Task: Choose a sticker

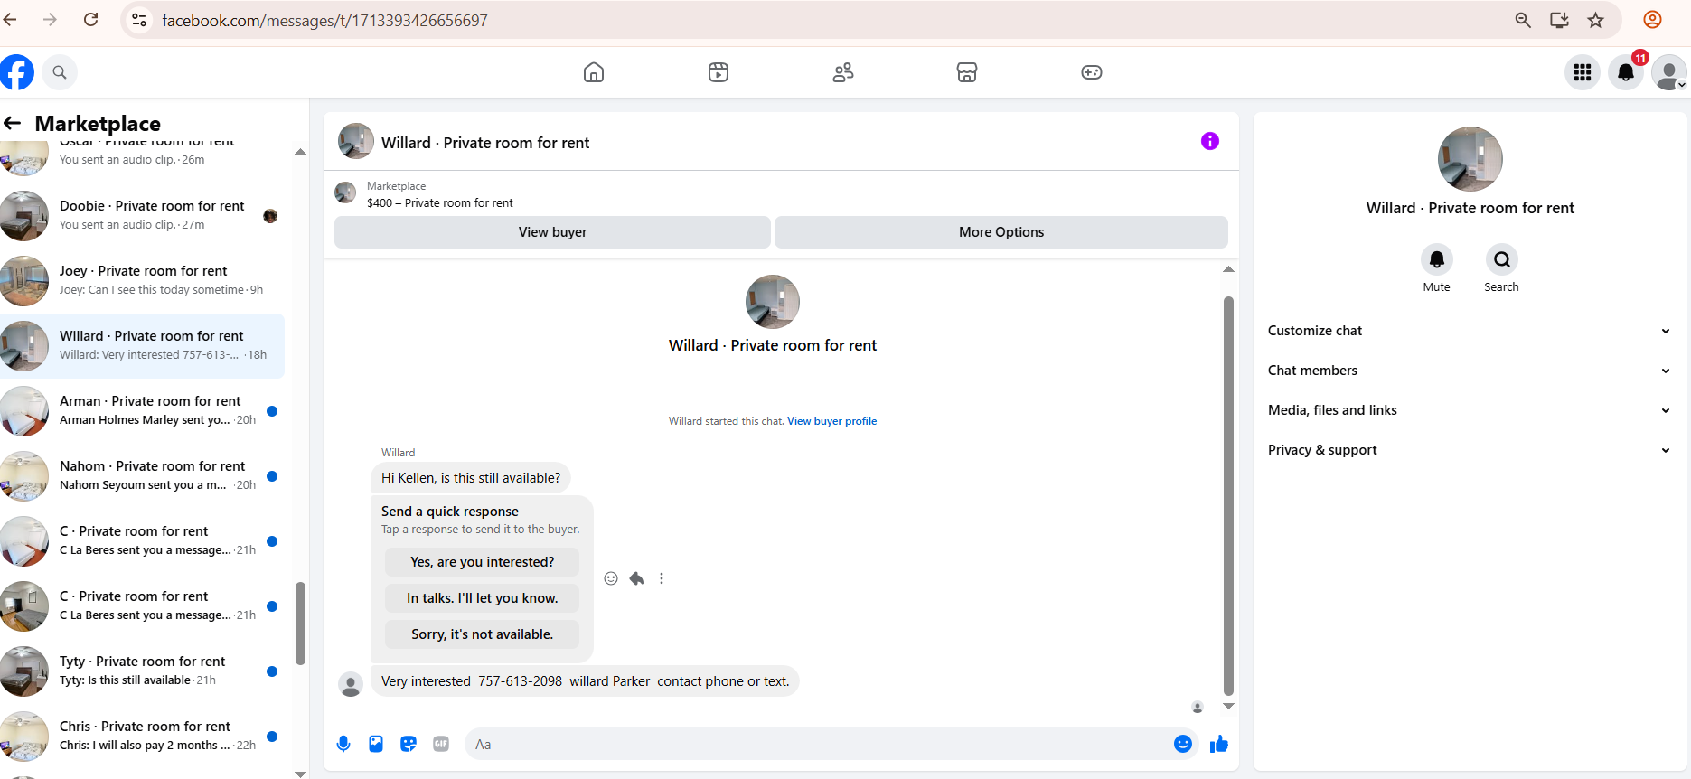Action: point(409,744)
